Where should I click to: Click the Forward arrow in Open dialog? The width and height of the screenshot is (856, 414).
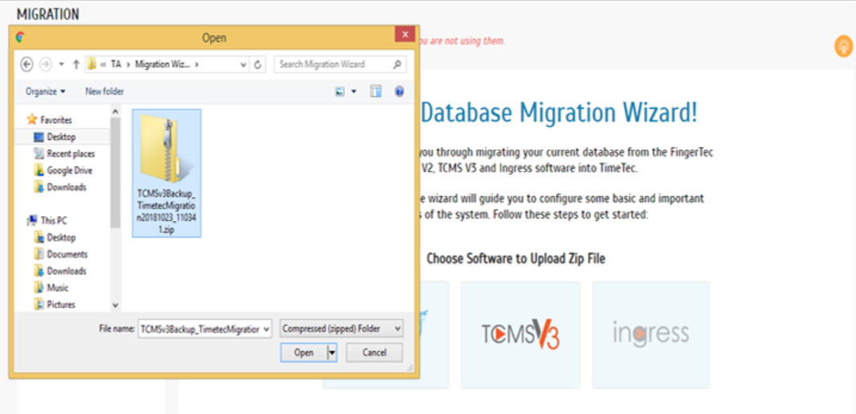coord(45,64)
